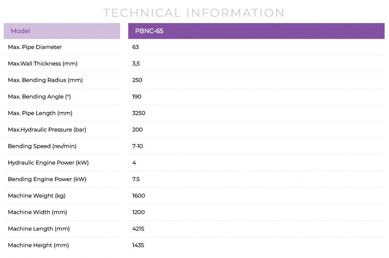Click the 3,5 wall thickness value
This screenshot has width=389, height=258.
tap(136, 64)
